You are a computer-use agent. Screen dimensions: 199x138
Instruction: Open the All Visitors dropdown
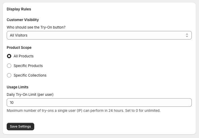(99, 35)
